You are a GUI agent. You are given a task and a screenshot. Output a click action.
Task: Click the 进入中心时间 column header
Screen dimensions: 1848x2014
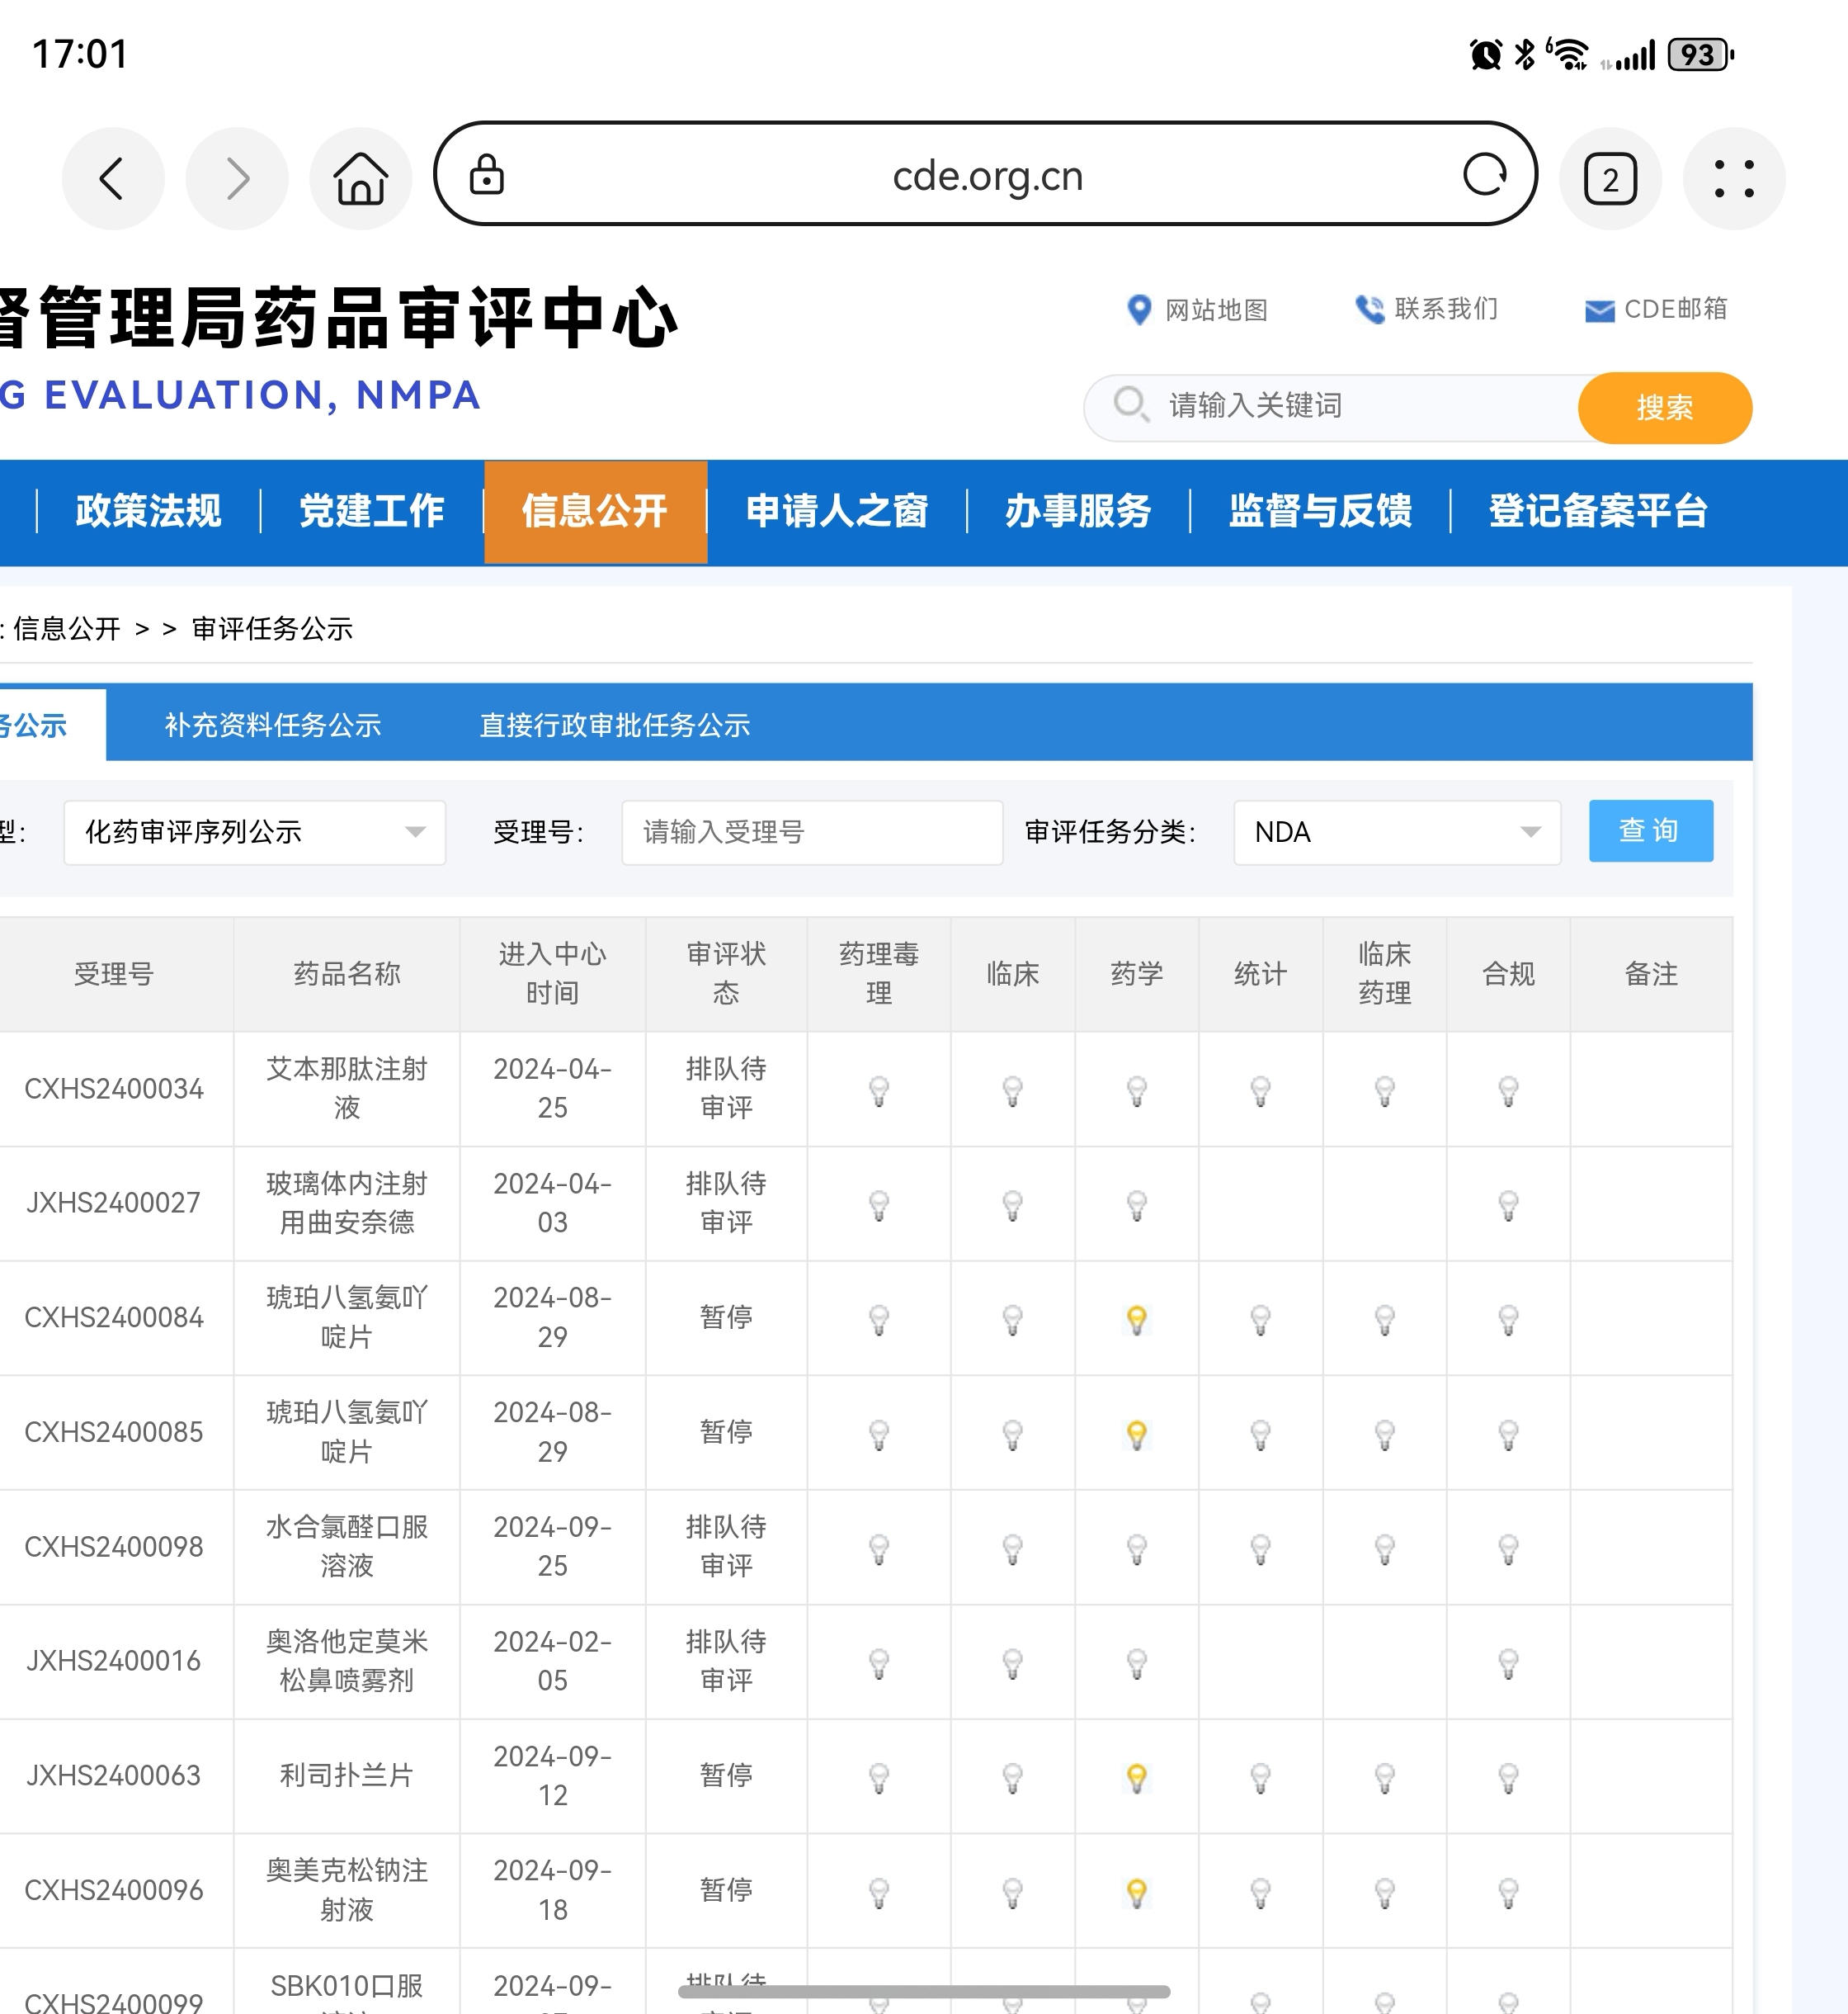(552, 973)
